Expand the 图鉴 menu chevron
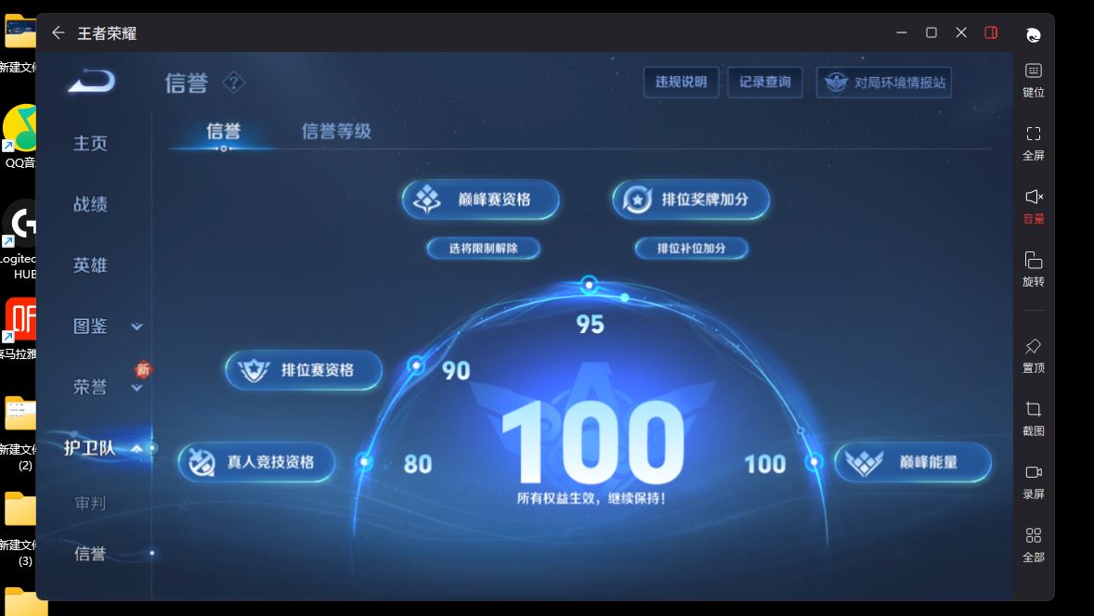Image resolution: width=1094 pixels, height=616 pixels. (x=137, y=327)
